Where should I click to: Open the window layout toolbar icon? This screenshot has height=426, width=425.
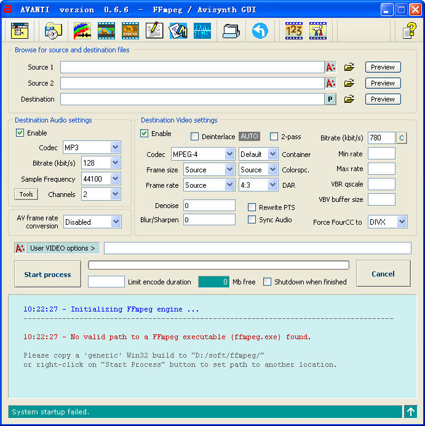click(x=20, y=31)
